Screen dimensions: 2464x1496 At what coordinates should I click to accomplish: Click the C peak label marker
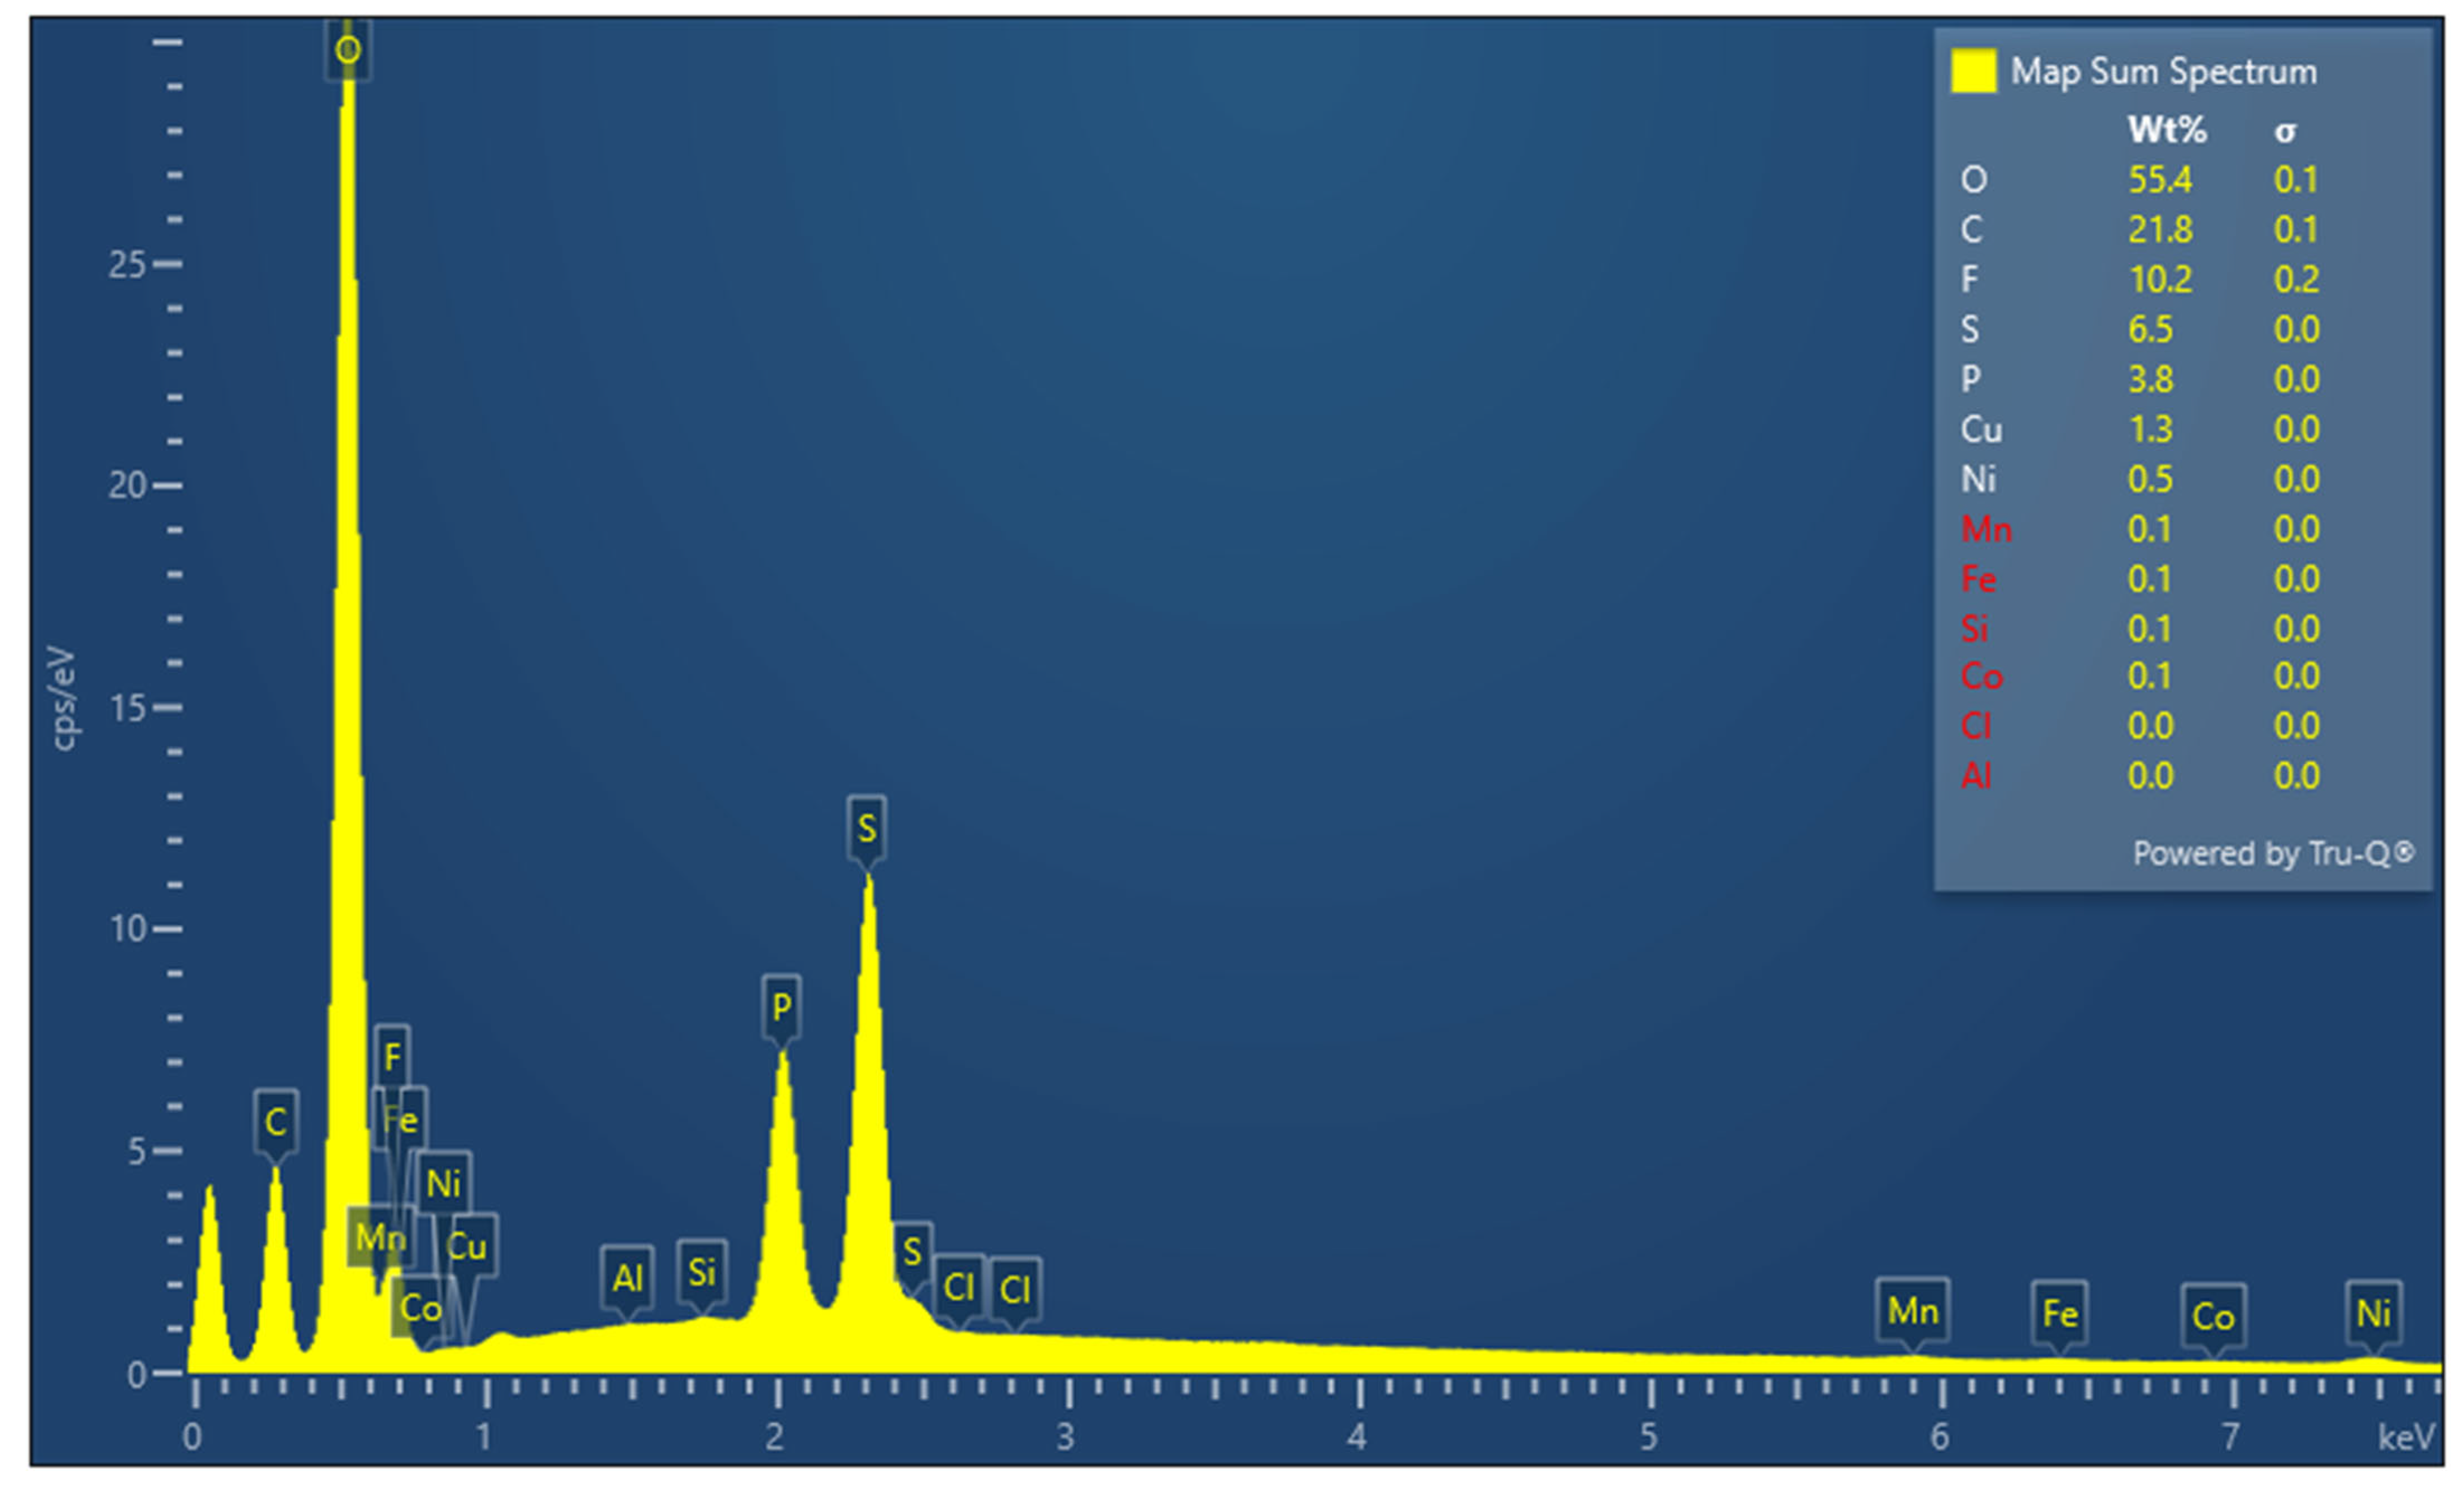[x=276, y=1121]
